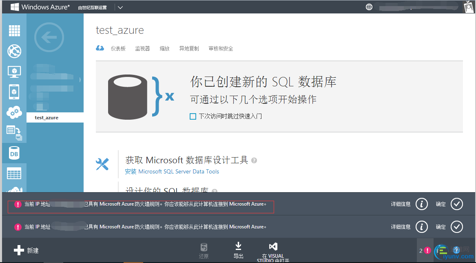Click the Windows Azure logo
The height and width of the screenshot is (263, 476).
point(40,7)
